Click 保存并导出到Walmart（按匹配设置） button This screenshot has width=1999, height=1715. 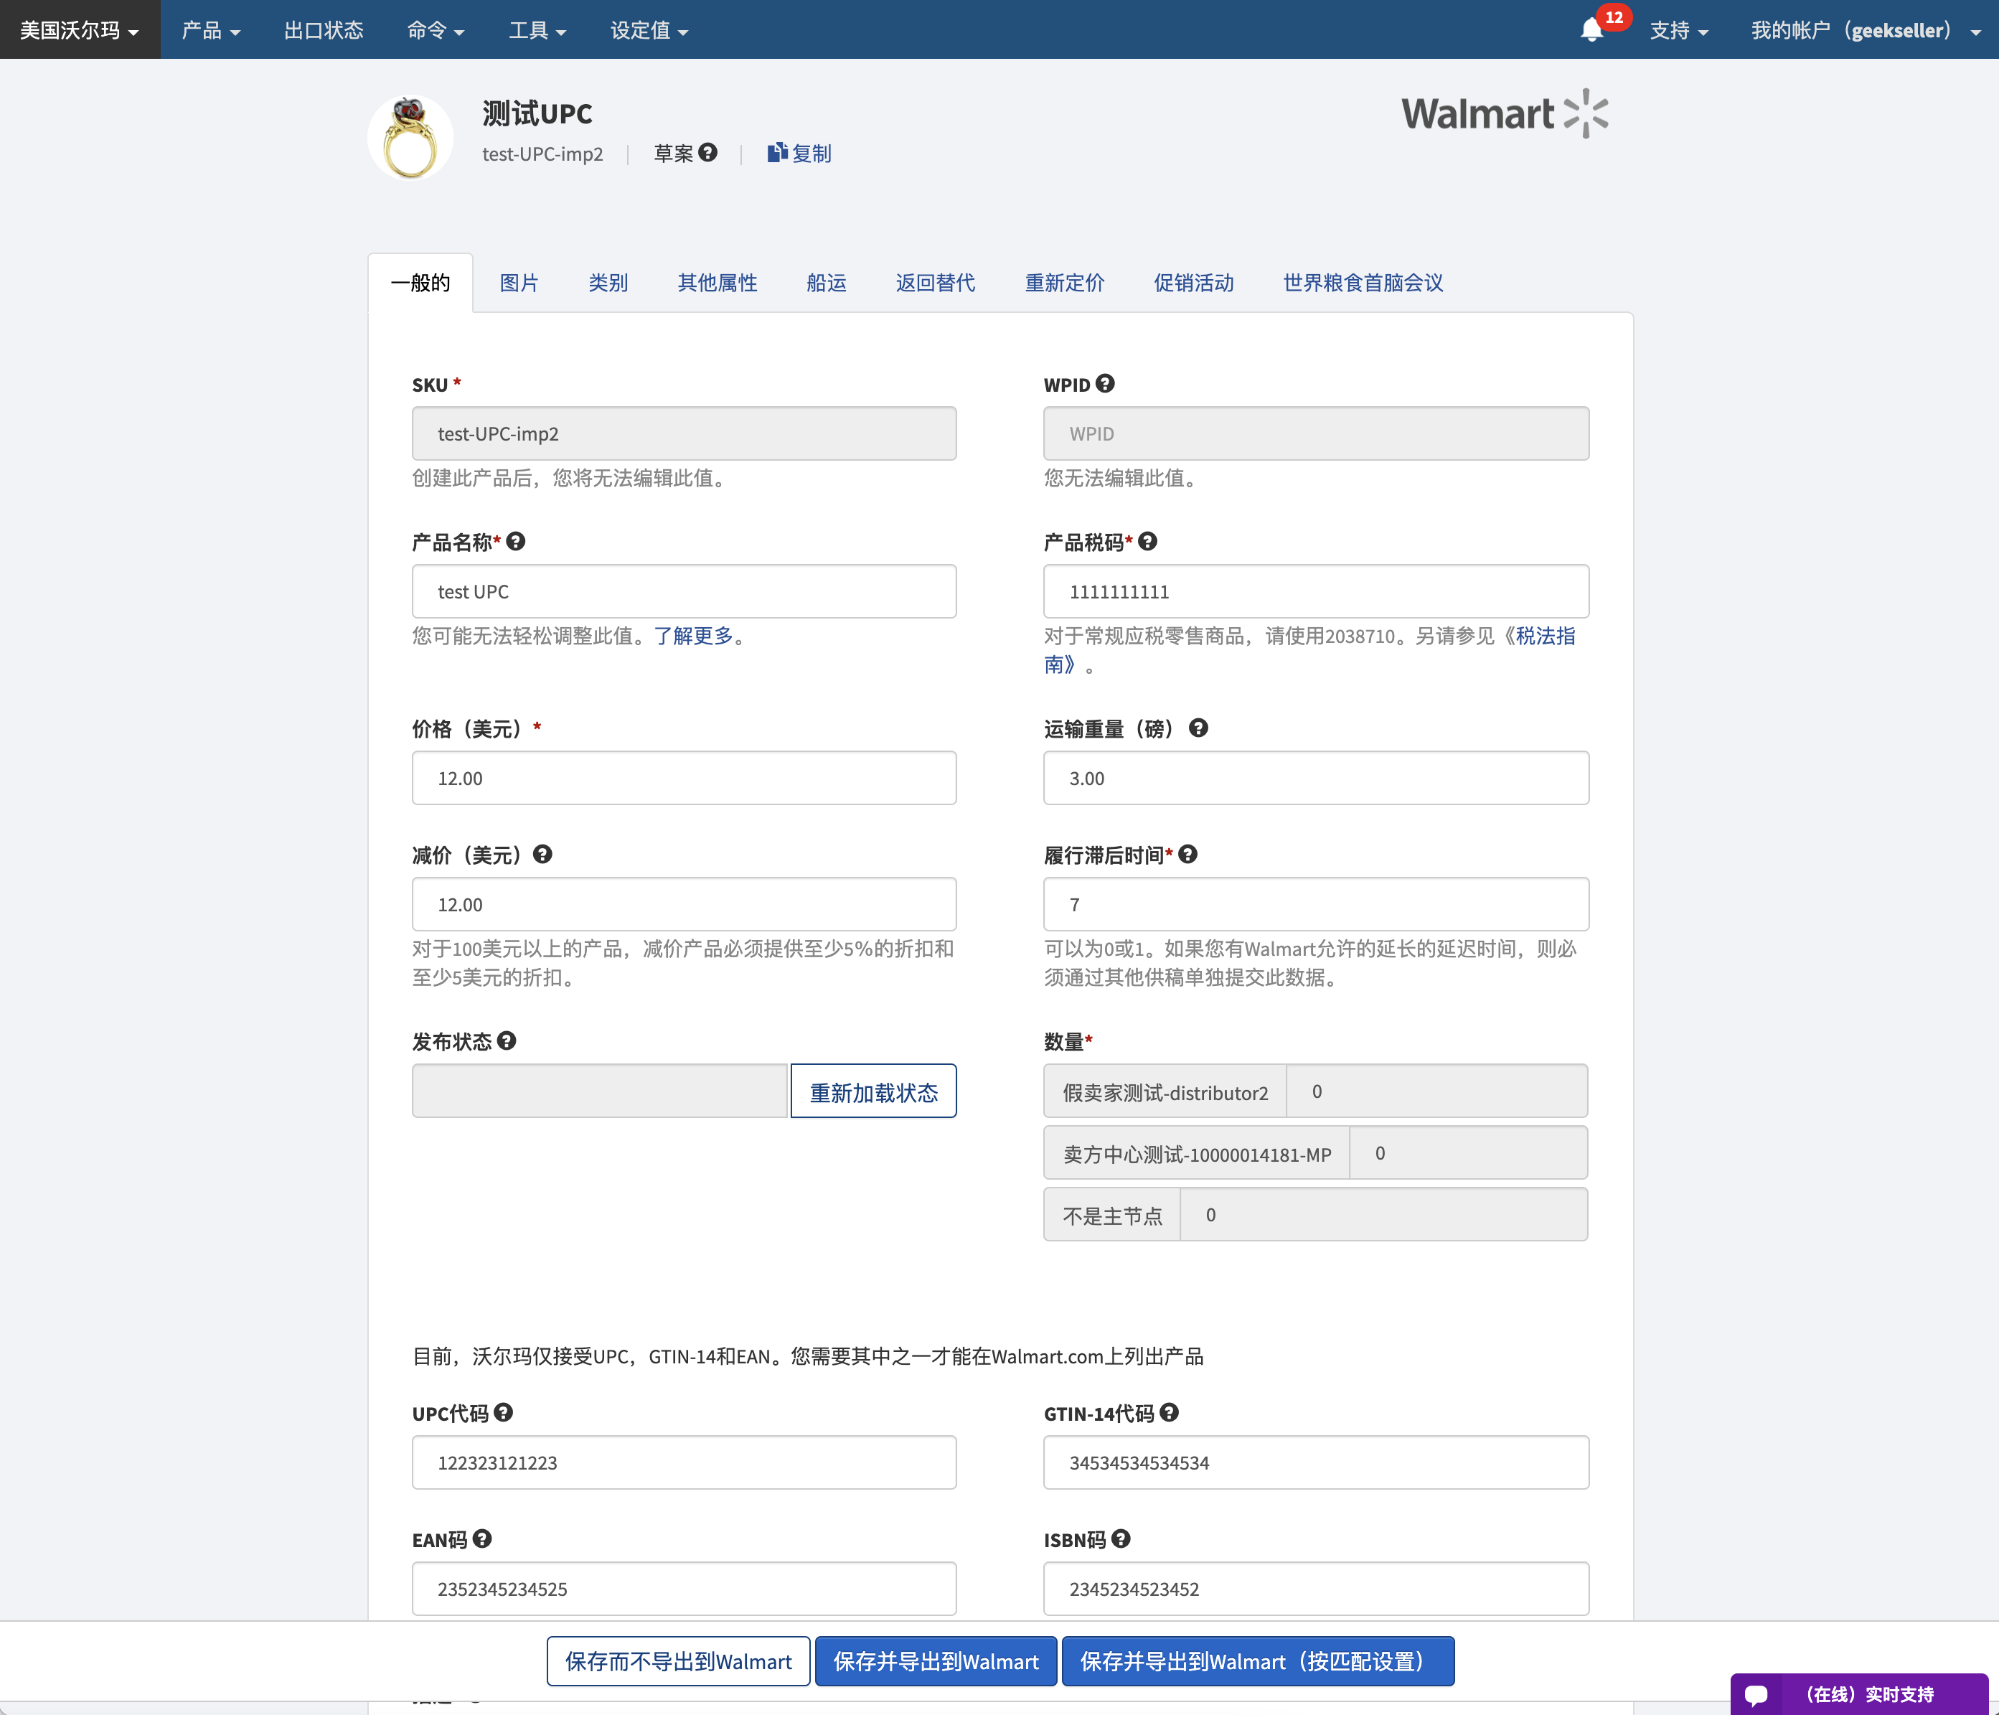[x=1258, y=1661]
